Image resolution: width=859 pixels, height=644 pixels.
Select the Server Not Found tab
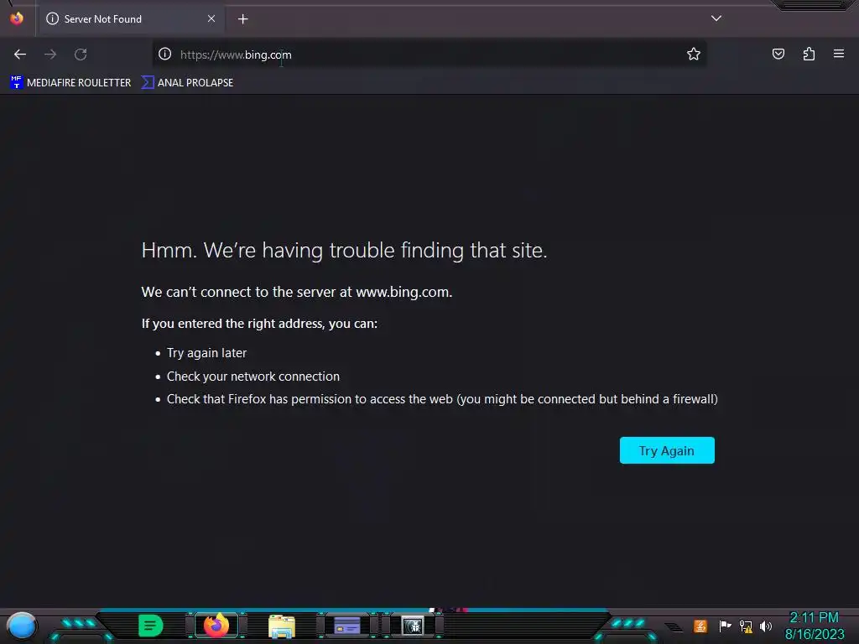coord(132,18)
